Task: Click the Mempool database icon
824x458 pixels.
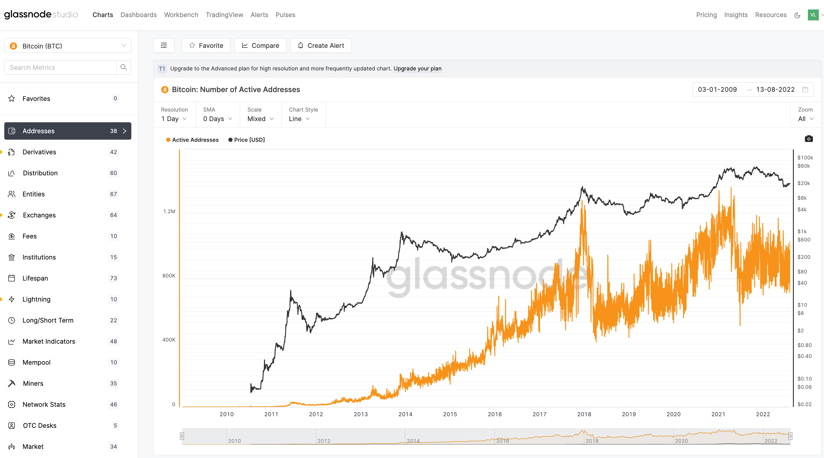Action: click(12, 362)
